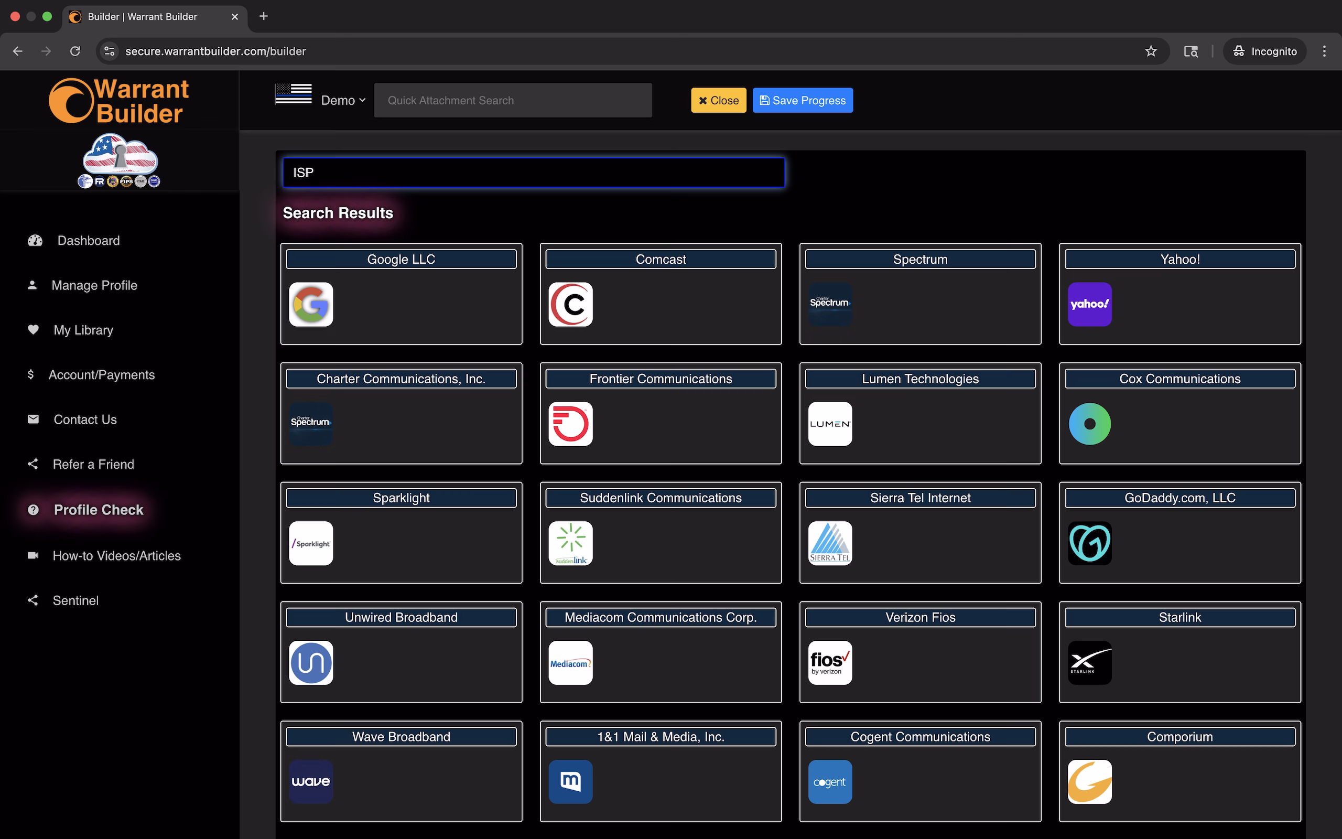
Task: Click the Save Progress button
Action: point(803,101)
